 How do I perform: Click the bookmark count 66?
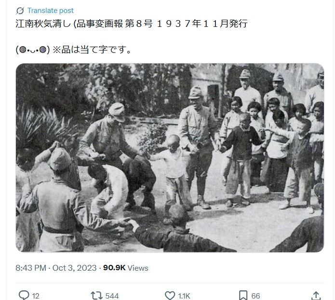pyautogui.click(x=255, y=296)
